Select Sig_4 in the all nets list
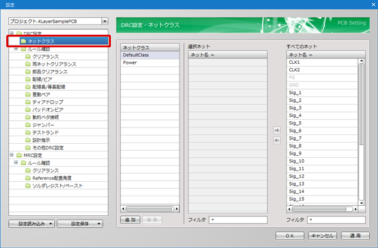 coord(323,115)
